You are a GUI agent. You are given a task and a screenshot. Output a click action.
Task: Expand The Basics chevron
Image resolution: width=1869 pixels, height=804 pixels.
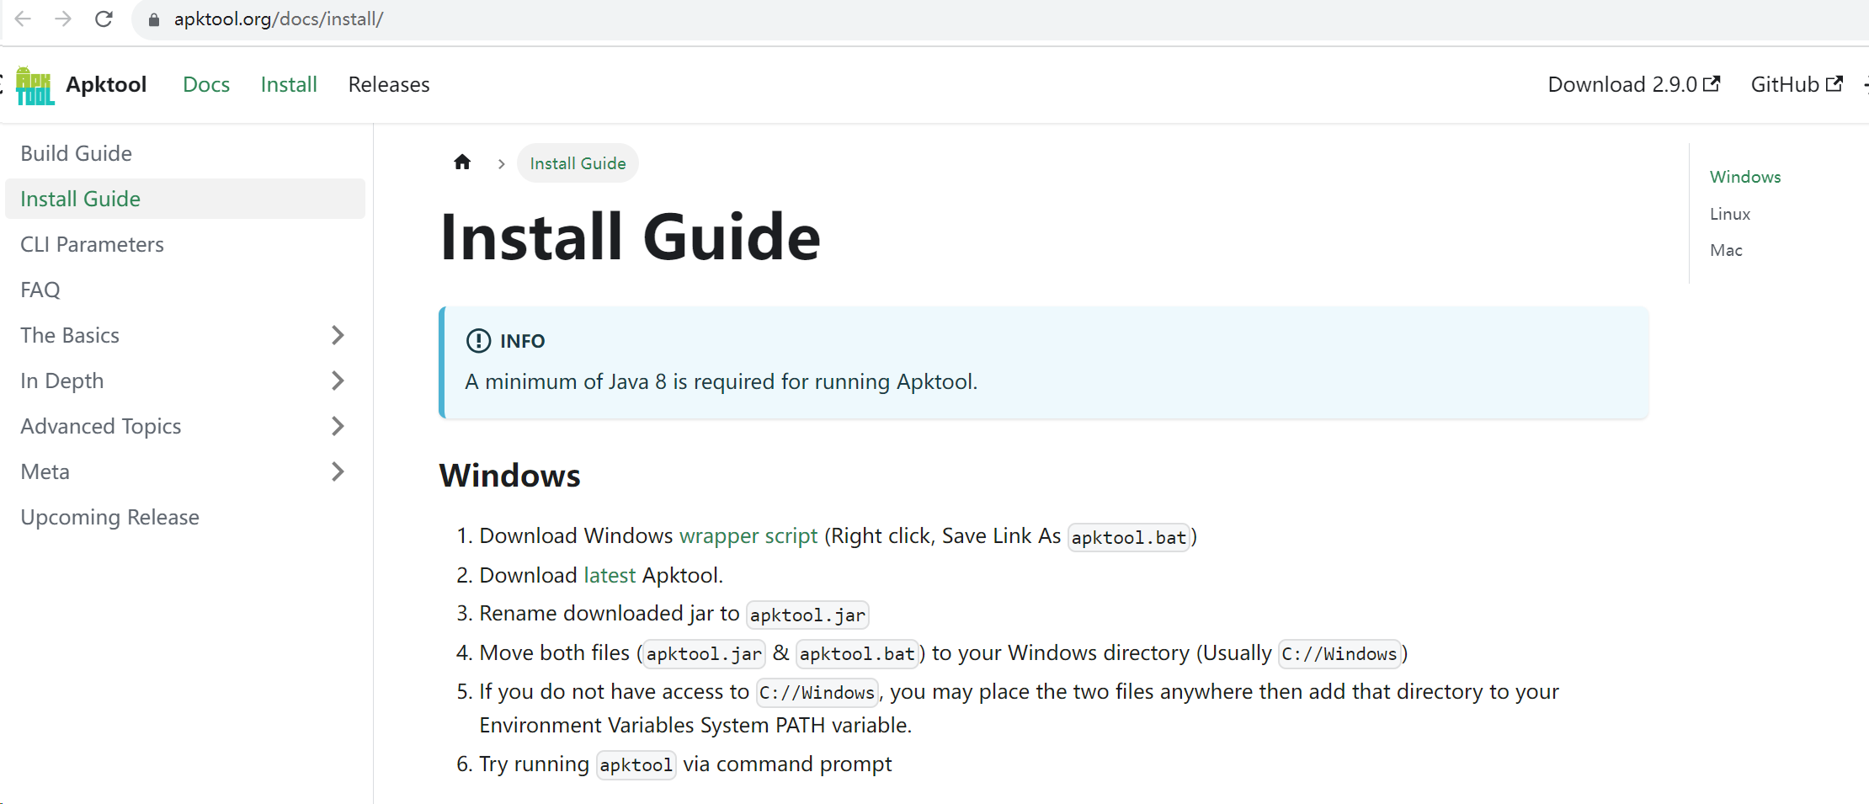pos(338,335)
